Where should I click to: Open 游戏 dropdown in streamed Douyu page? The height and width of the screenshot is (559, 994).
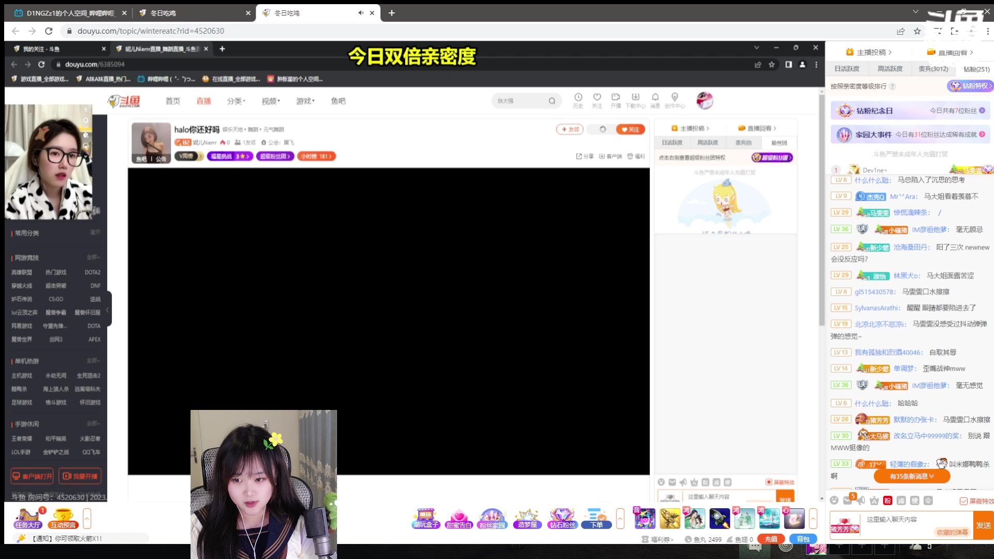[x=305, y=101]
